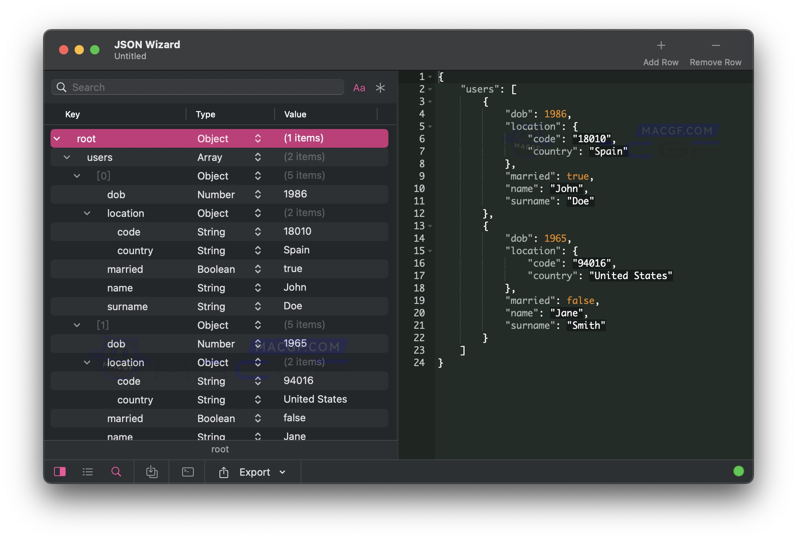
Task: Click the Remove Row minus icon
Action: coord(715,45)
